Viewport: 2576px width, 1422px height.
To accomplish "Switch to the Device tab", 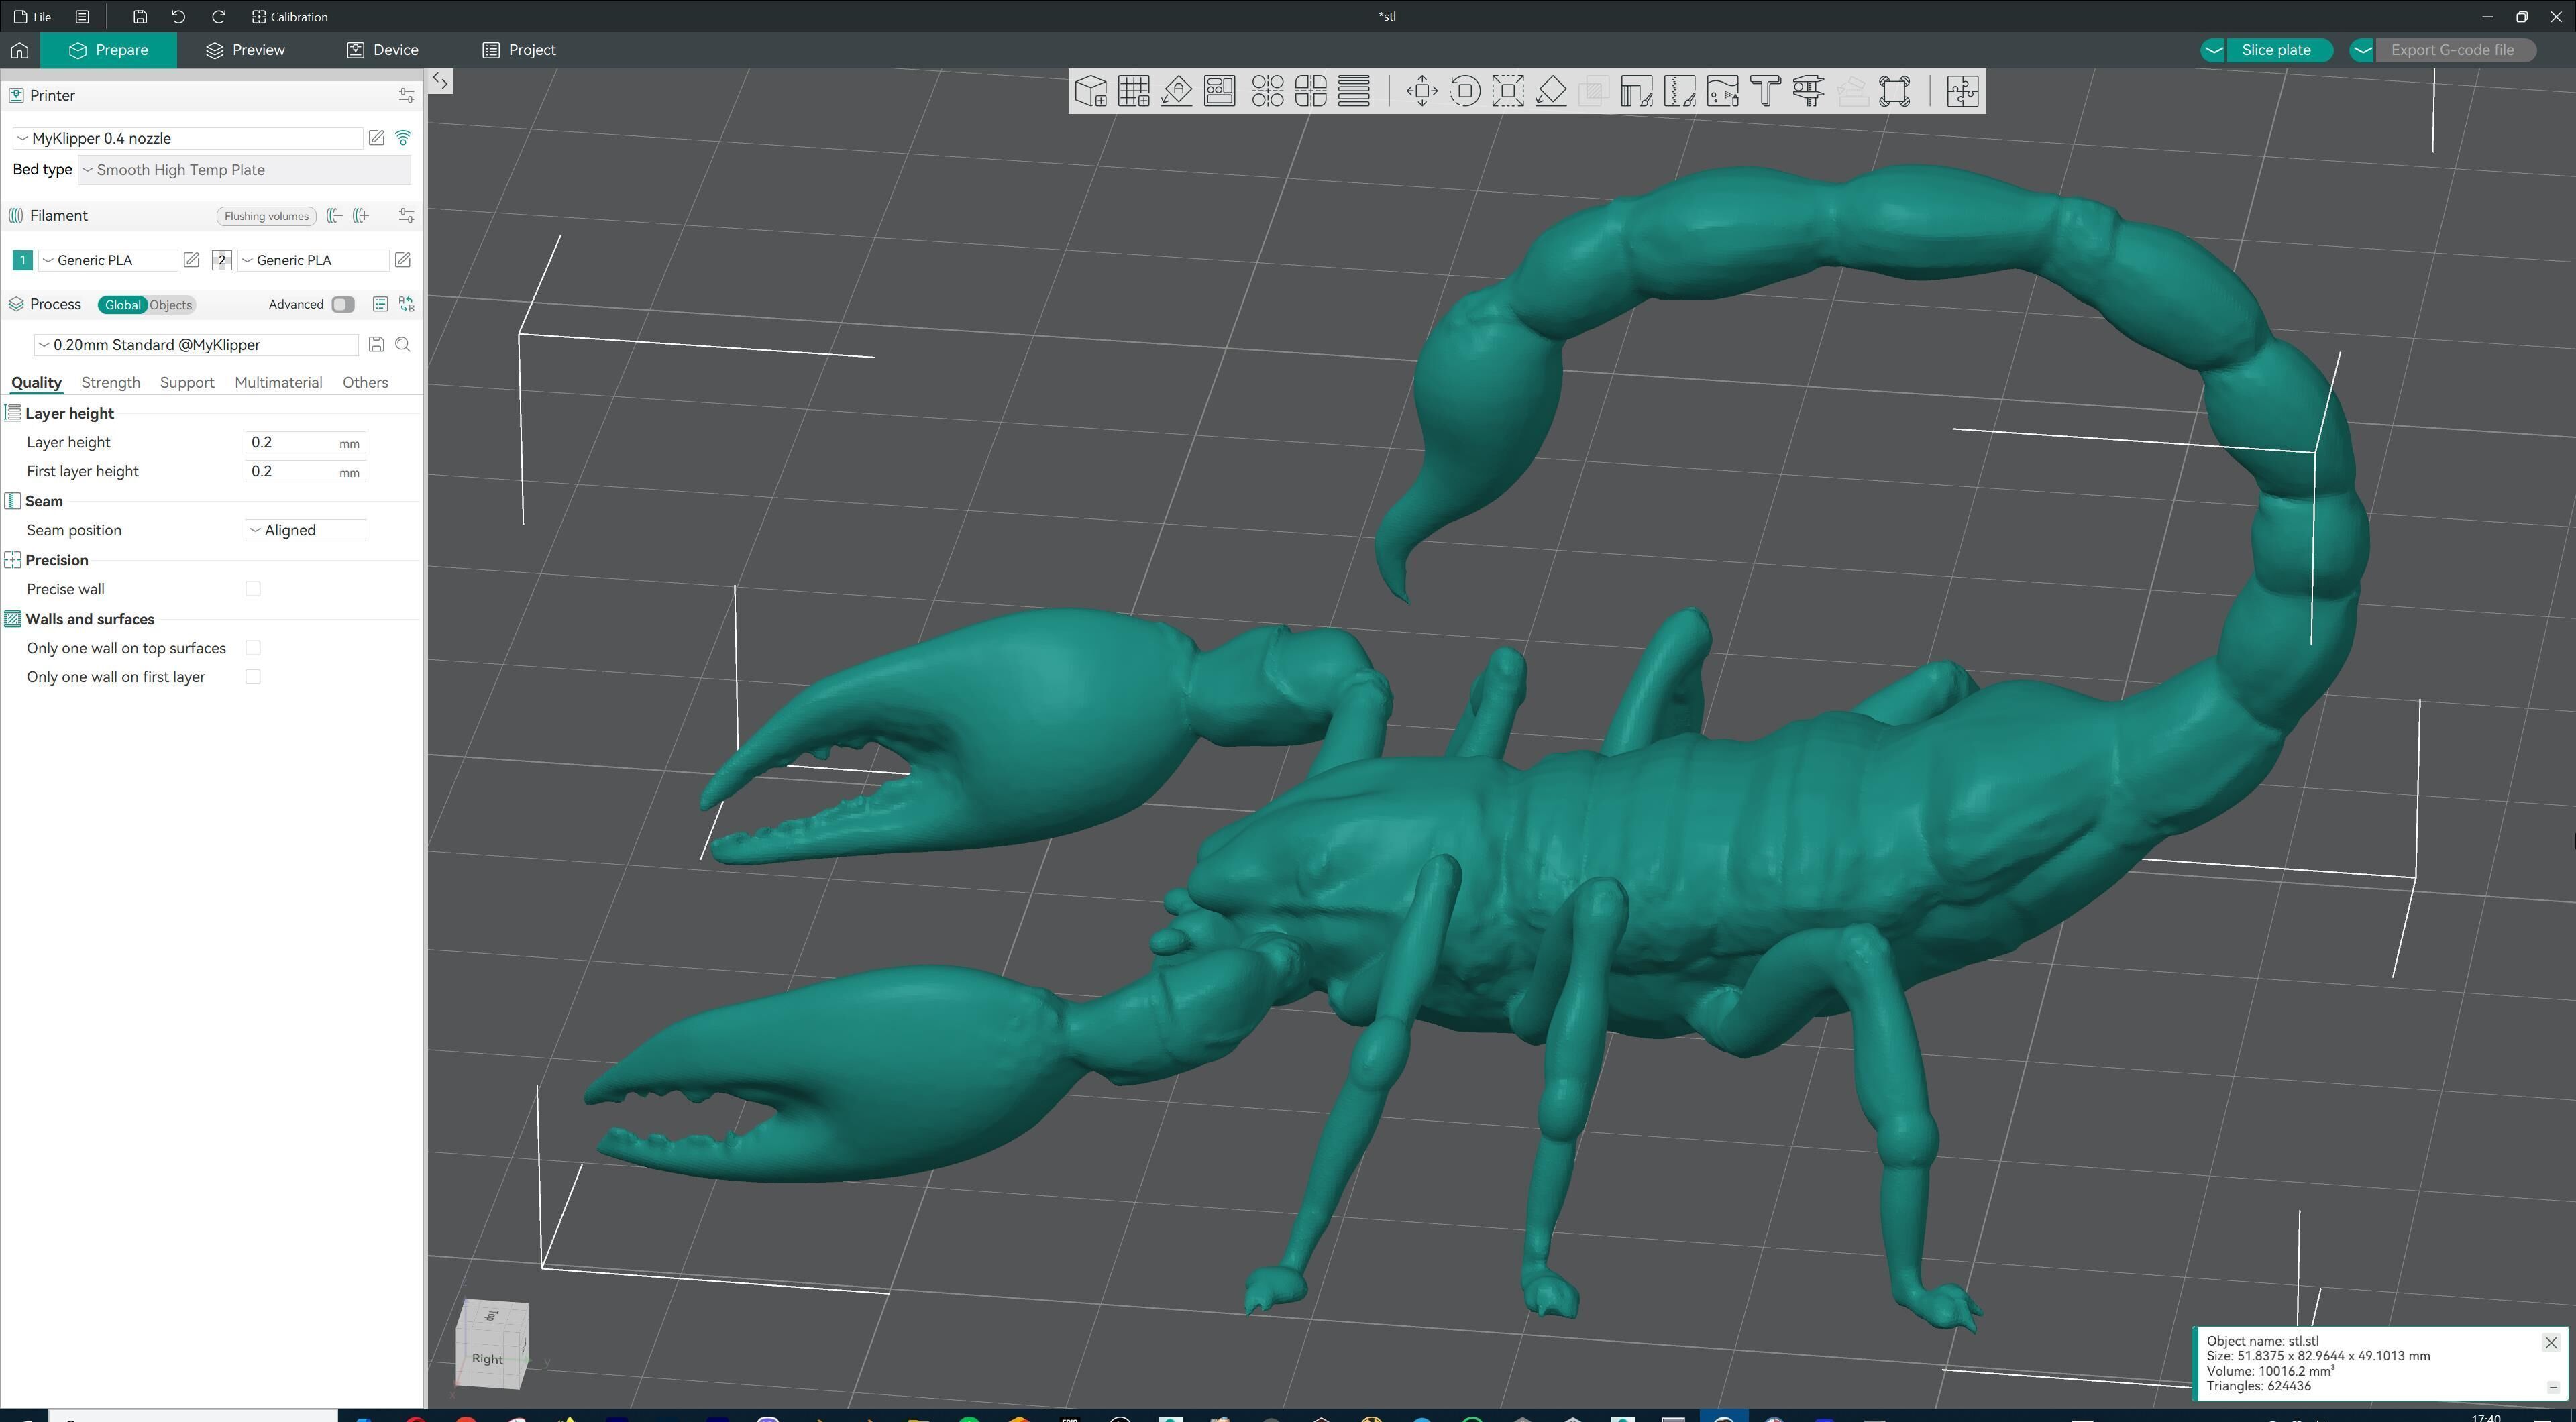I will [383, 50].
